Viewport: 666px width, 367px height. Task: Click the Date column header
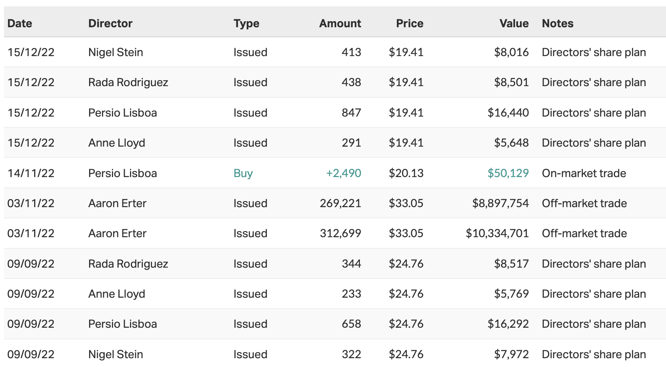[20, 23]
